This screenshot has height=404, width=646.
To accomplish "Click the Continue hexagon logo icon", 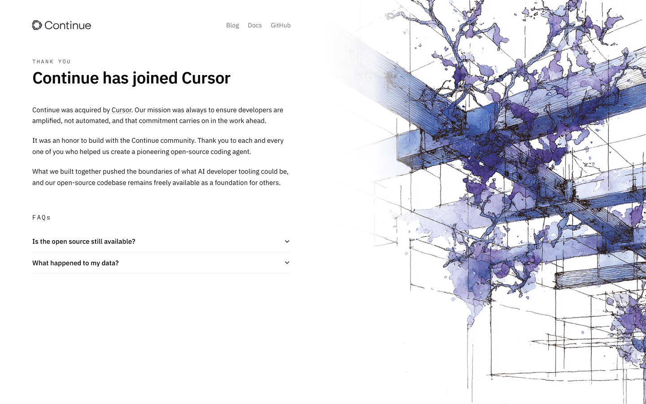I will (x=37, y=25).
